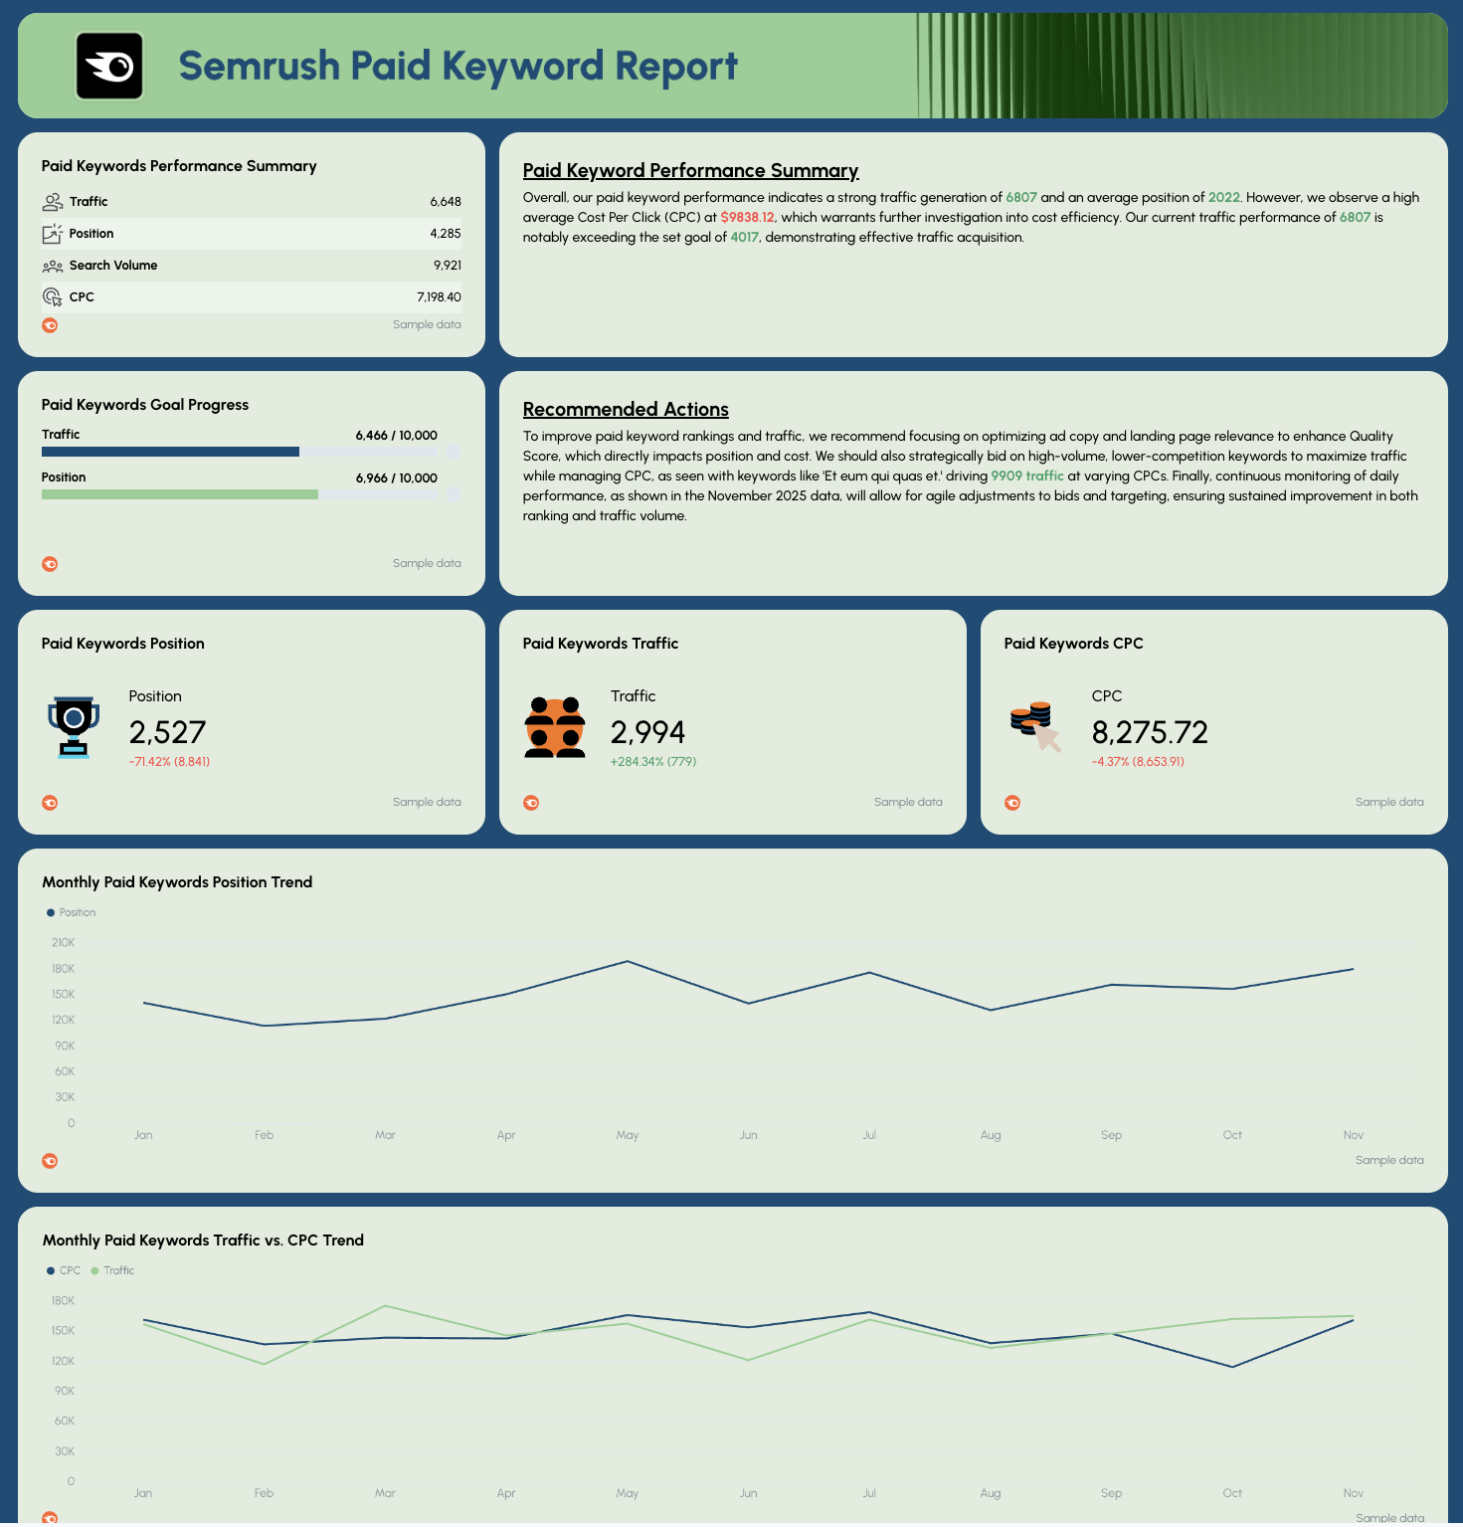Toggle the Traffic series in Traffic vs CPC legend
Screen dimensions: 1463x1527
(111, 1270)
